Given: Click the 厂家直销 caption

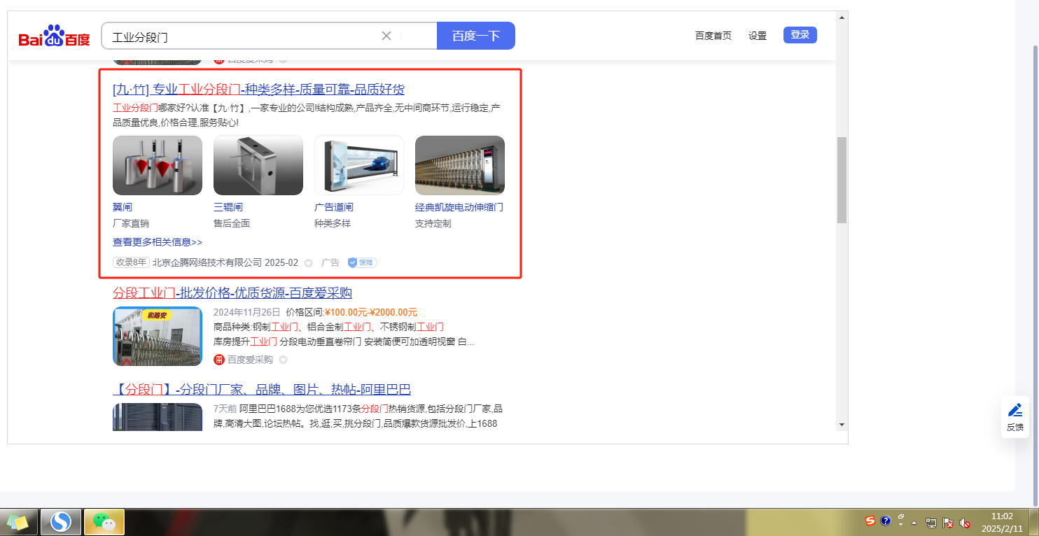Looking at the screenshot, I should (131, 223).
